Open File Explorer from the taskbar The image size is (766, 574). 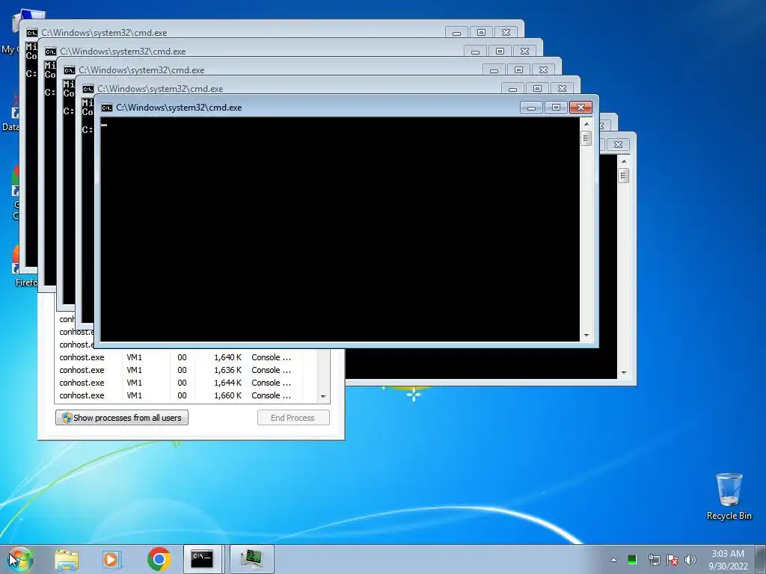point(67,559)
